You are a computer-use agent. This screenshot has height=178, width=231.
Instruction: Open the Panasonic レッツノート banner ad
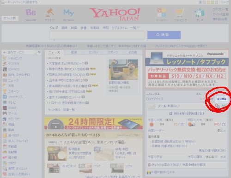click(187, 69)
